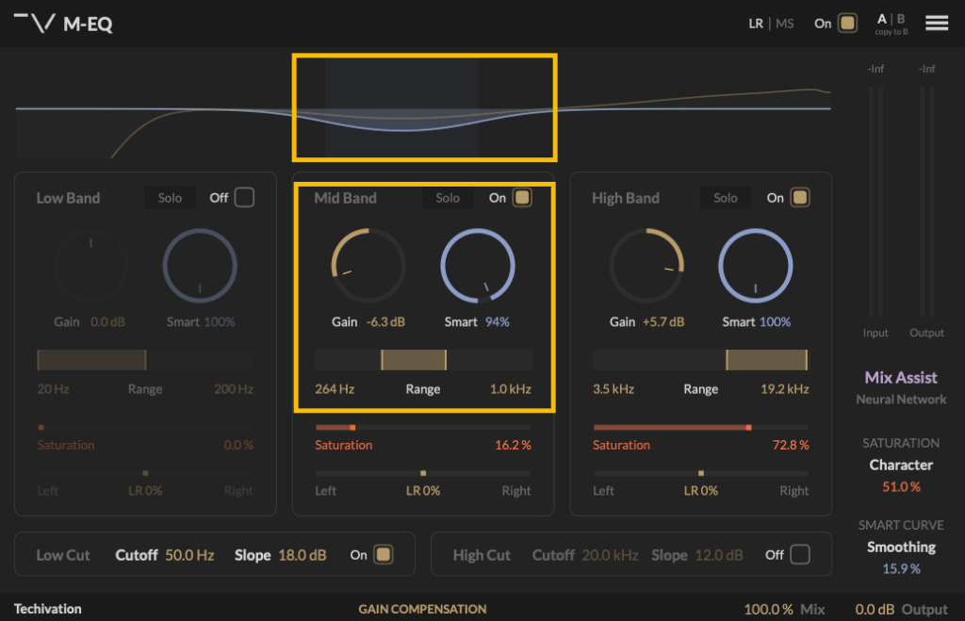Screen dimensions: 965x621
Task: Click the Mid Band Smart knob
Action: 478,265
